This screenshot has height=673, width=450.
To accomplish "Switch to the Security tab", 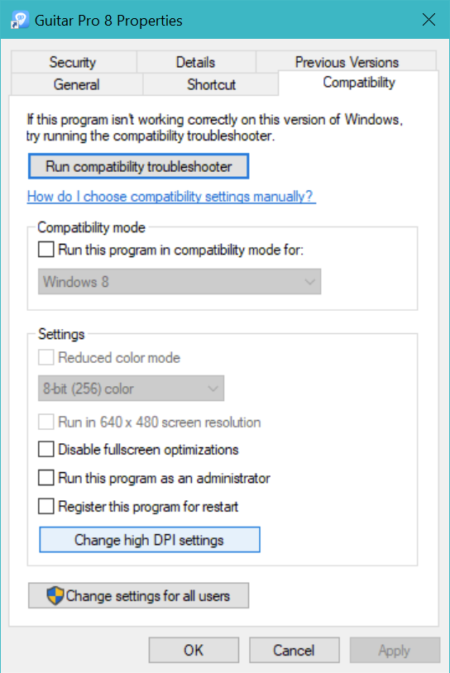I will coord(74,62).
